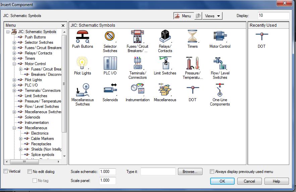296x192 pixels.
Task: Insert the DOT symbol from main panel
Action: click(x=192, y=90)
